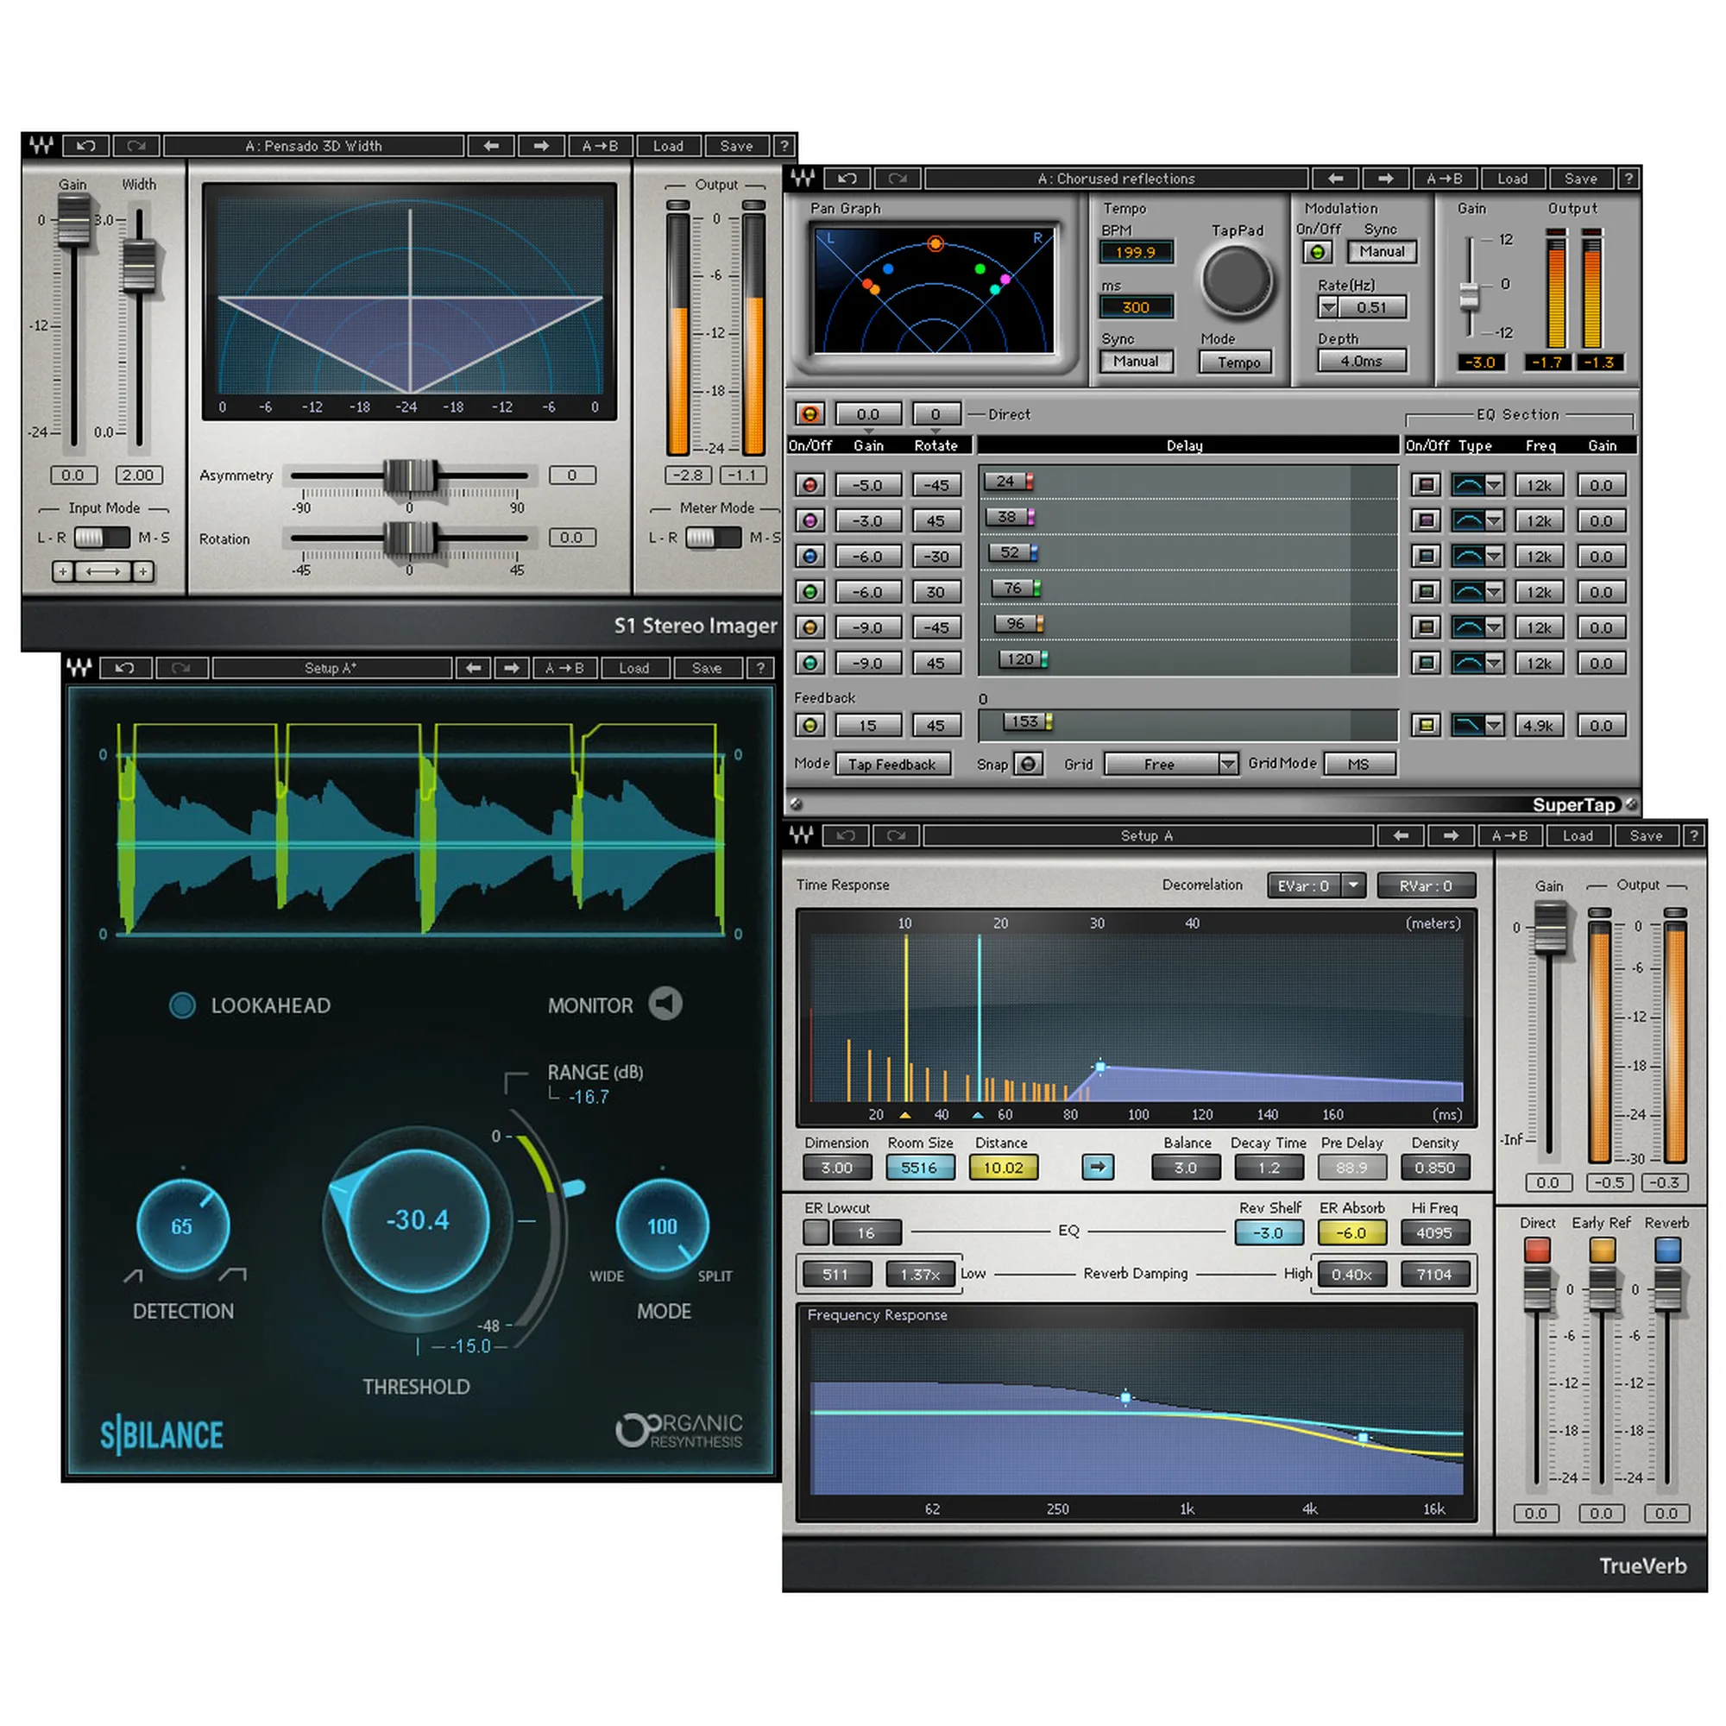
Task: Click S1 Rotation slider handle
Action: (410, 538)
